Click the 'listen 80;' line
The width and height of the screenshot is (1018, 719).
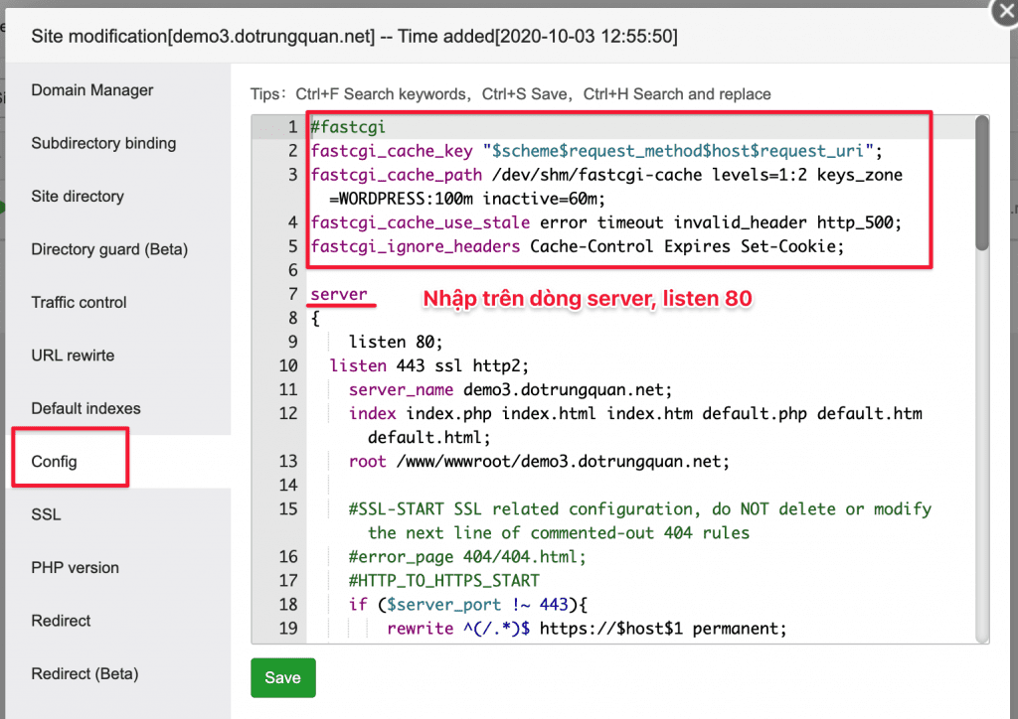pos(396,342)
